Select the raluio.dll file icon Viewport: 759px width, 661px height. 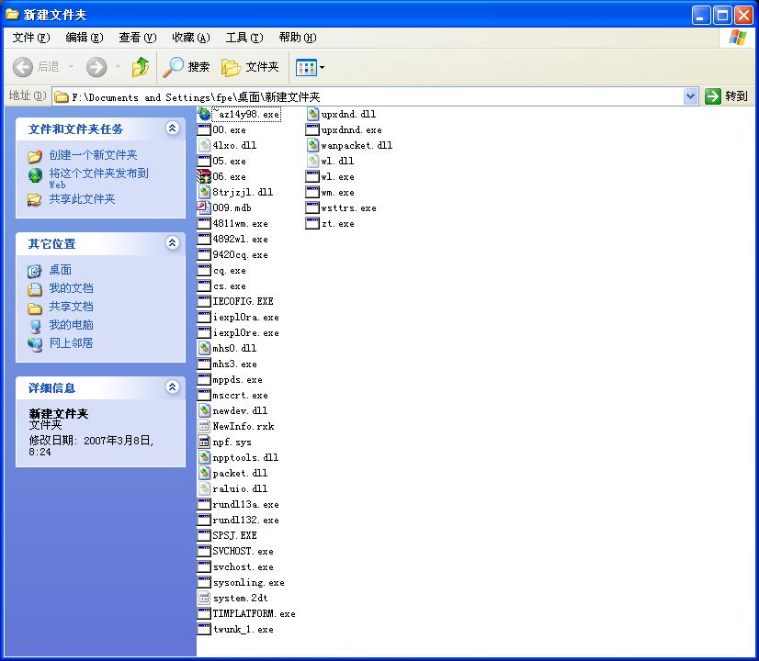click(204, 488)
